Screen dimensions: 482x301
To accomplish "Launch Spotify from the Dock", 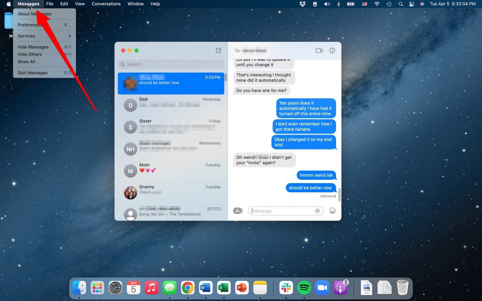I will coord(304,287).
